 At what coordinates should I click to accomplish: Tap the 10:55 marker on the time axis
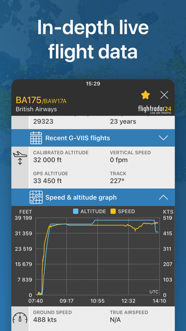click(x=98, y=301)
